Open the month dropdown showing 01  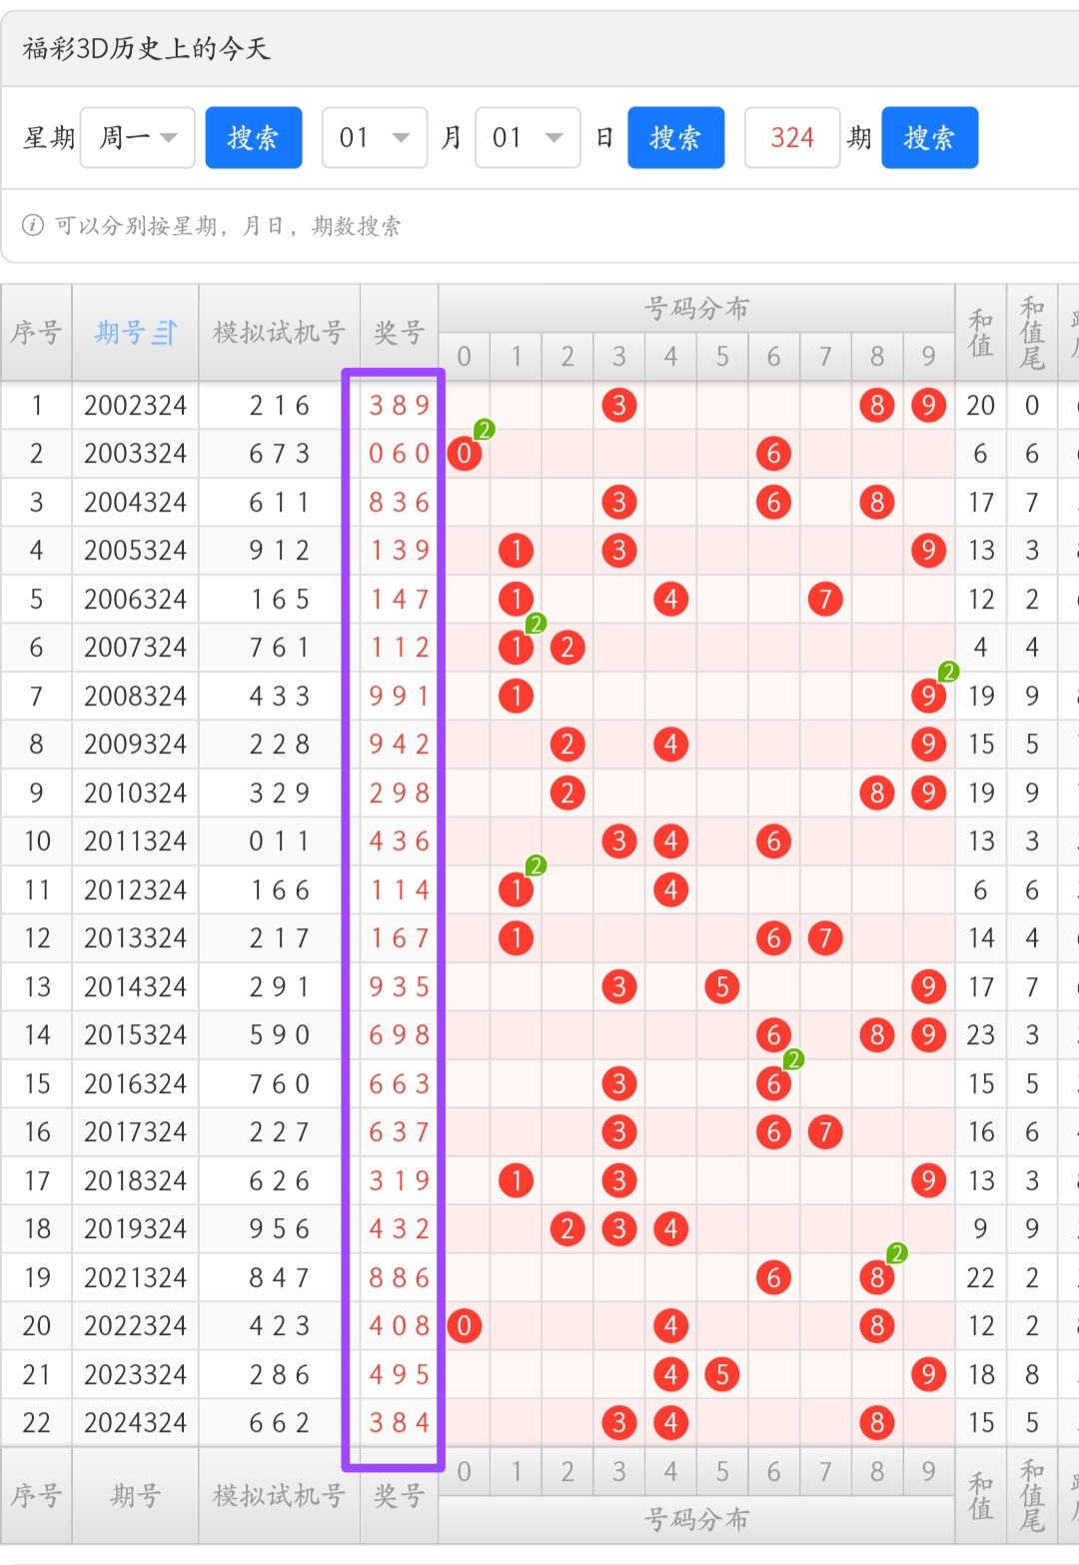click(374, 137)
